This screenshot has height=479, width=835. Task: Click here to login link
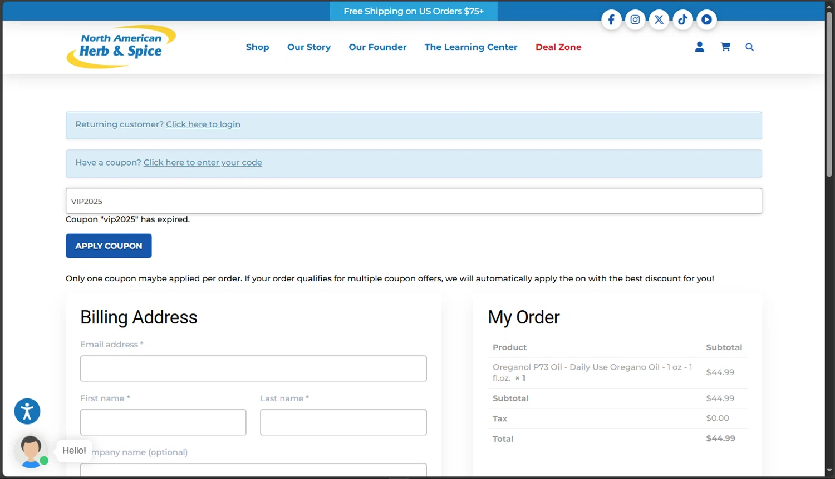tap(203, 124)
